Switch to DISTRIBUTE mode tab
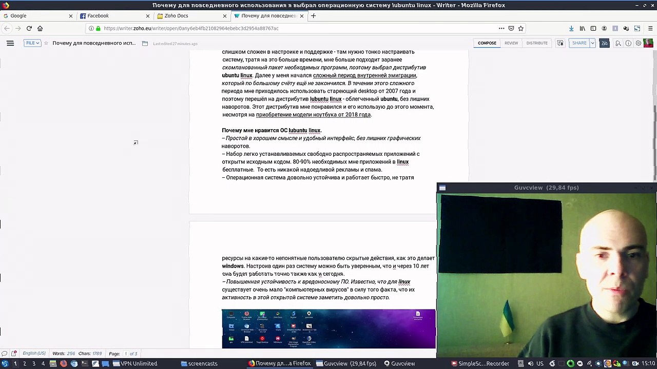Image resolution: width=657 pixels, height=369 pixels. click(x=537, y=43)
